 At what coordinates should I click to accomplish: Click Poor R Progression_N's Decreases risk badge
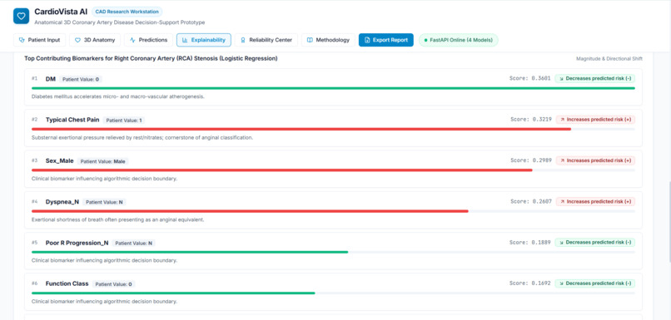point(595,243)
